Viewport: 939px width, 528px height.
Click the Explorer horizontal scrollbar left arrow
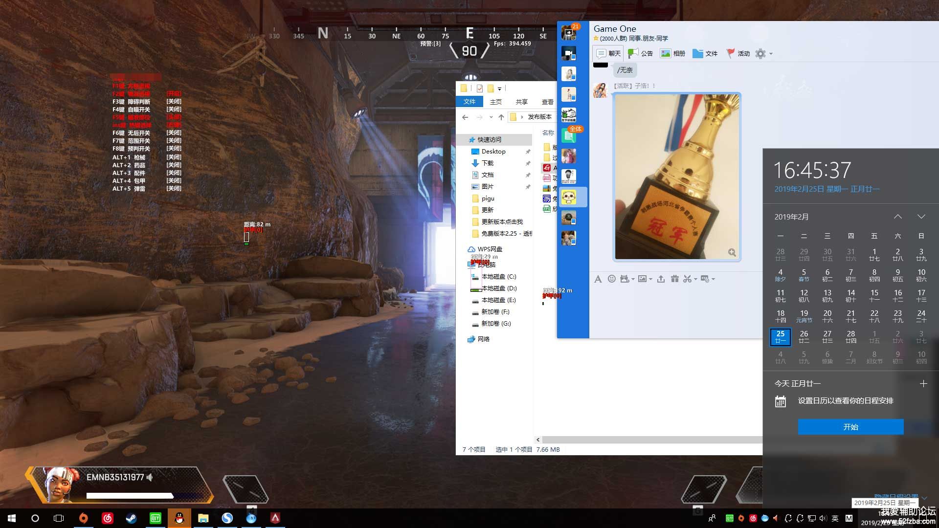pyautogui.click(x=538, y=440)
